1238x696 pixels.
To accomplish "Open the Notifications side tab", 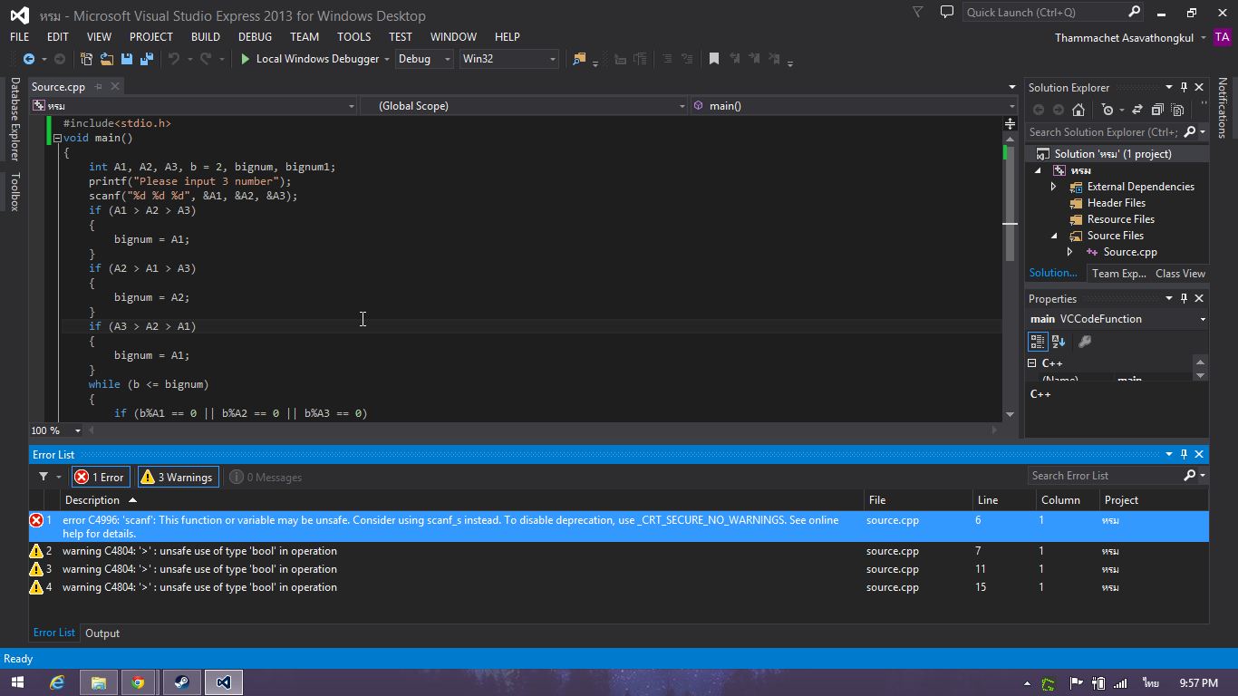I will (x=1223, y=108).
